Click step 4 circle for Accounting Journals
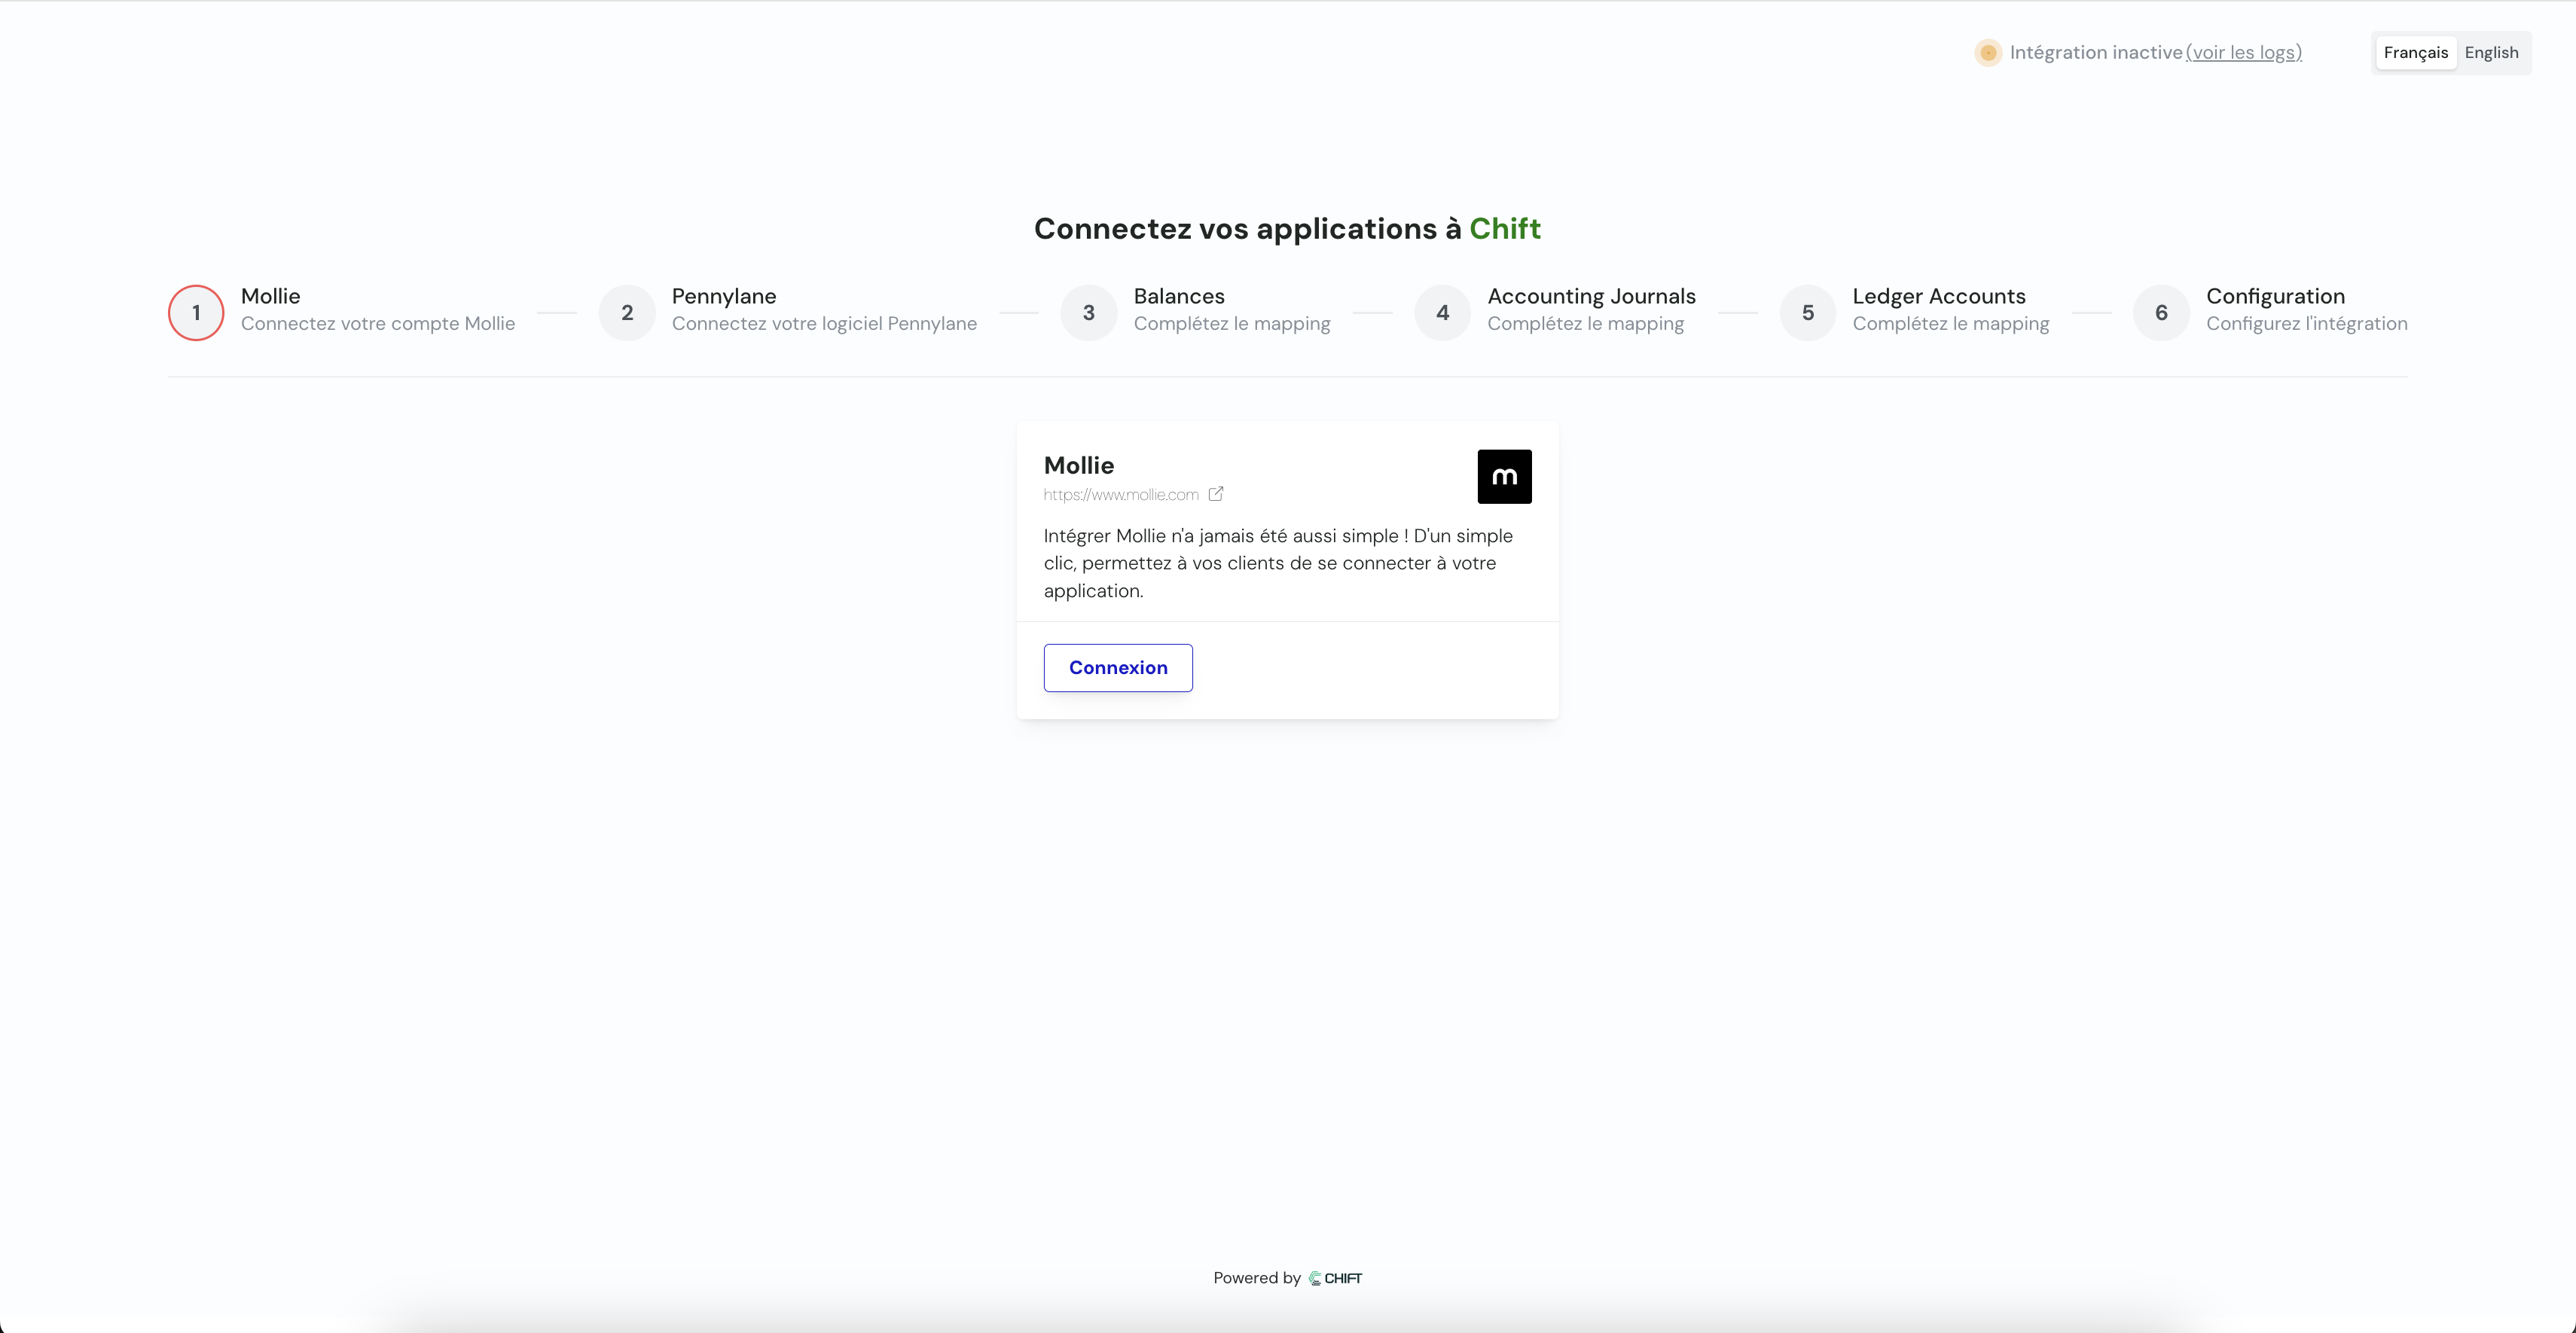The image size is (2576, 1333). point(1442,312)
